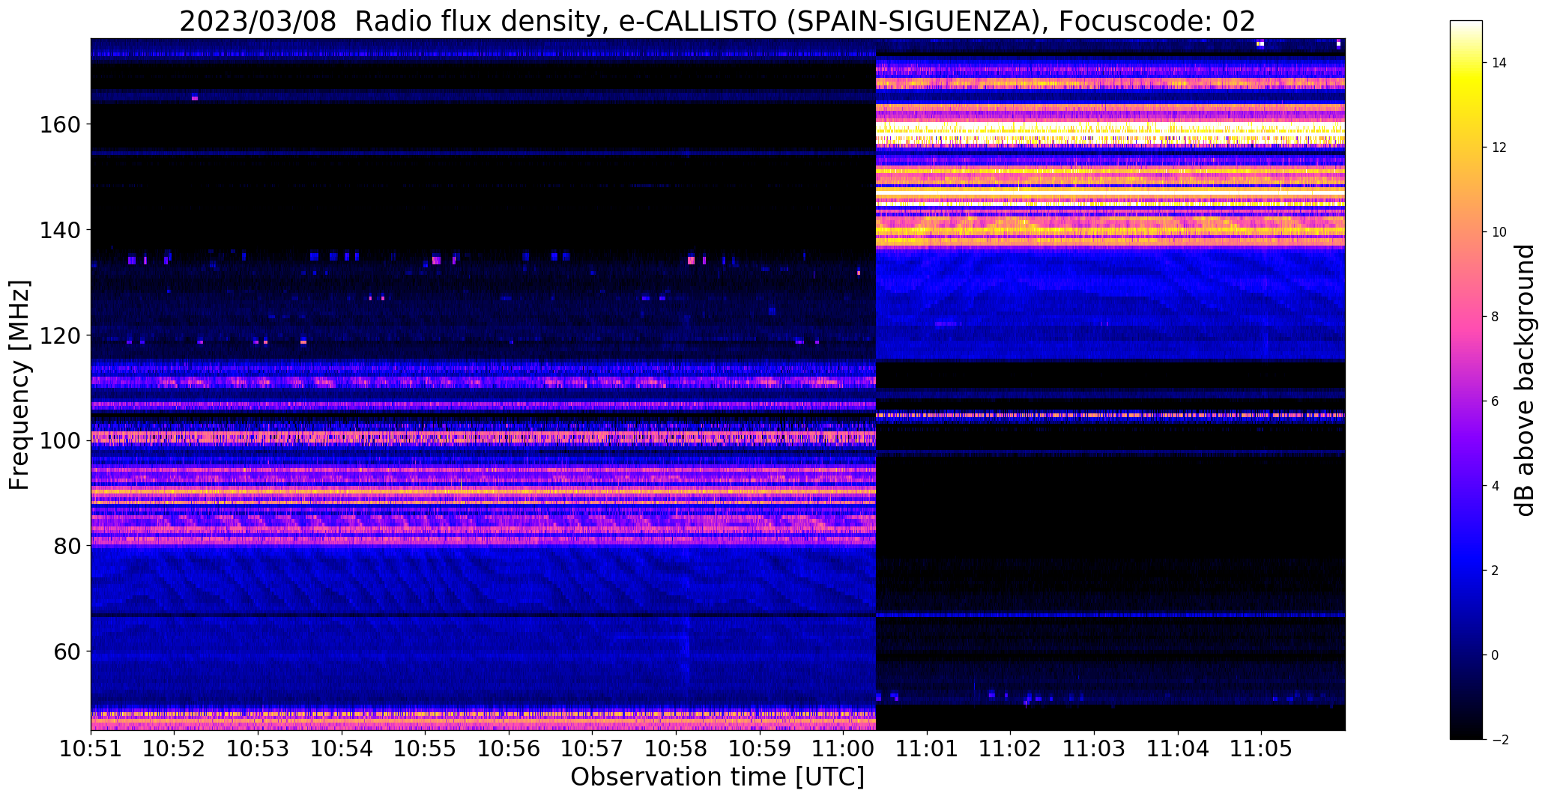Click the colorbar tick label 8
Viewport: 1548px width, 799px height.
(1496, 317)
